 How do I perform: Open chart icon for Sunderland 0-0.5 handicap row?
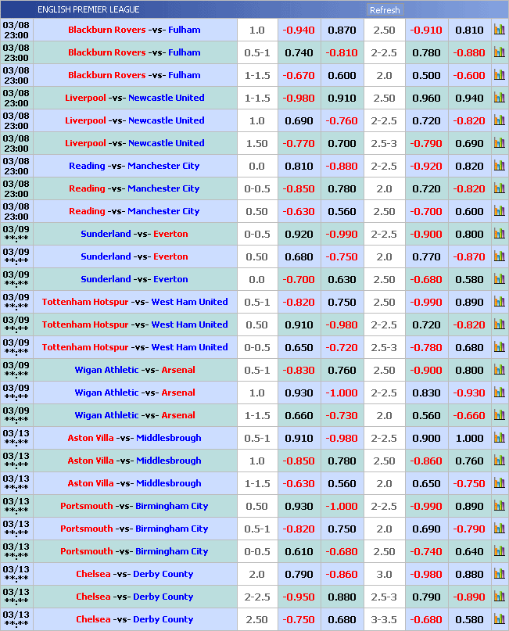tap(500, 234)
